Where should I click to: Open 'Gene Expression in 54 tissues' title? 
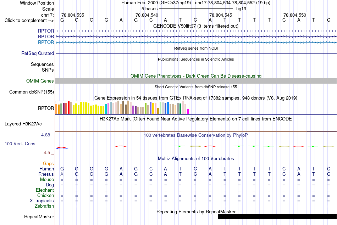[196, 98]
